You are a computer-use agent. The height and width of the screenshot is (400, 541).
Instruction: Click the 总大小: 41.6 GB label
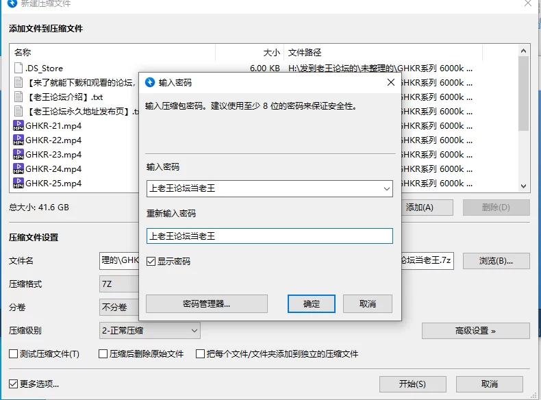click(x=39, y=207)
